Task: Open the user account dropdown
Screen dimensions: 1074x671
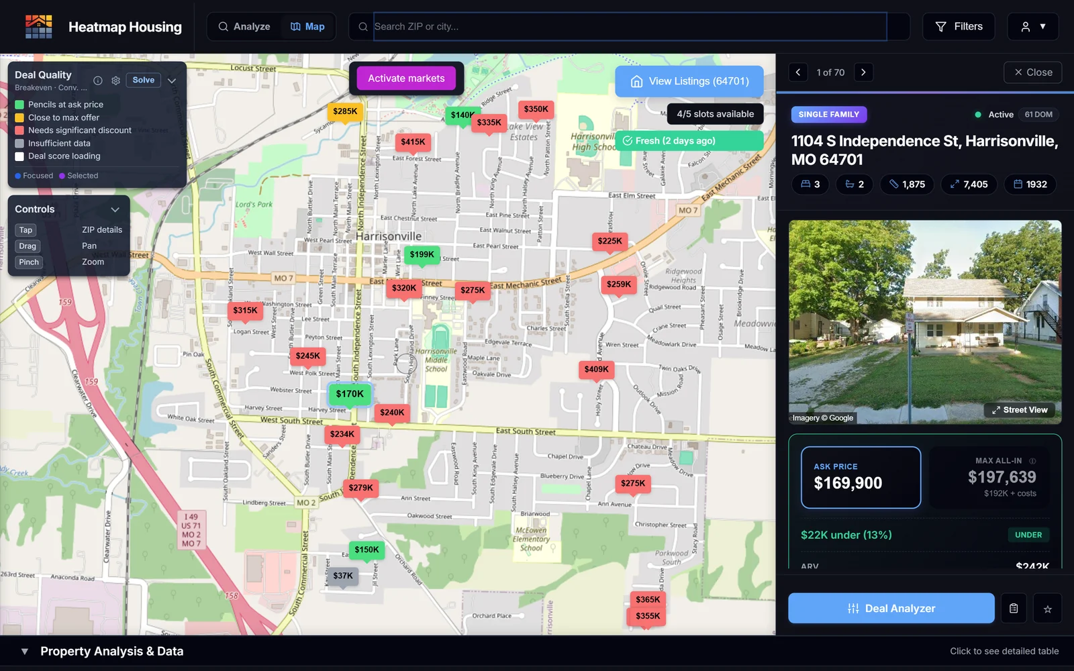Action: pyautogui.click(x=1033, y=27)
